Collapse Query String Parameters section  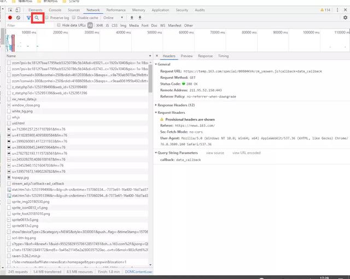coord(156,153)
